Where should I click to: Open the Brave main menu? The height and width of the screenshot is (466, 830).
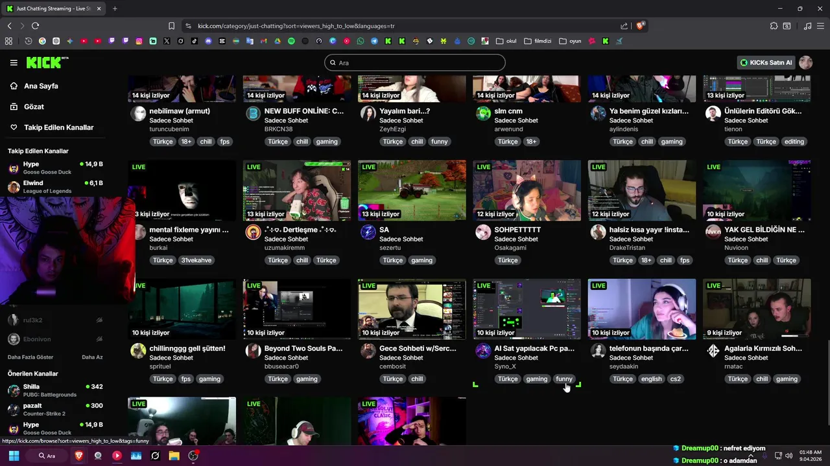[821, 26]
